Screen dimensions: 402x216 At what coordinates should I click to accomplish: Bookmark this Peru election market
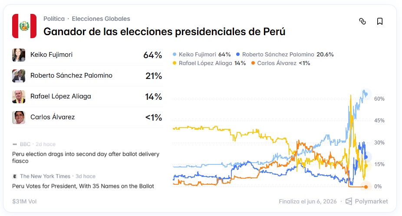(x=380, y=21)
